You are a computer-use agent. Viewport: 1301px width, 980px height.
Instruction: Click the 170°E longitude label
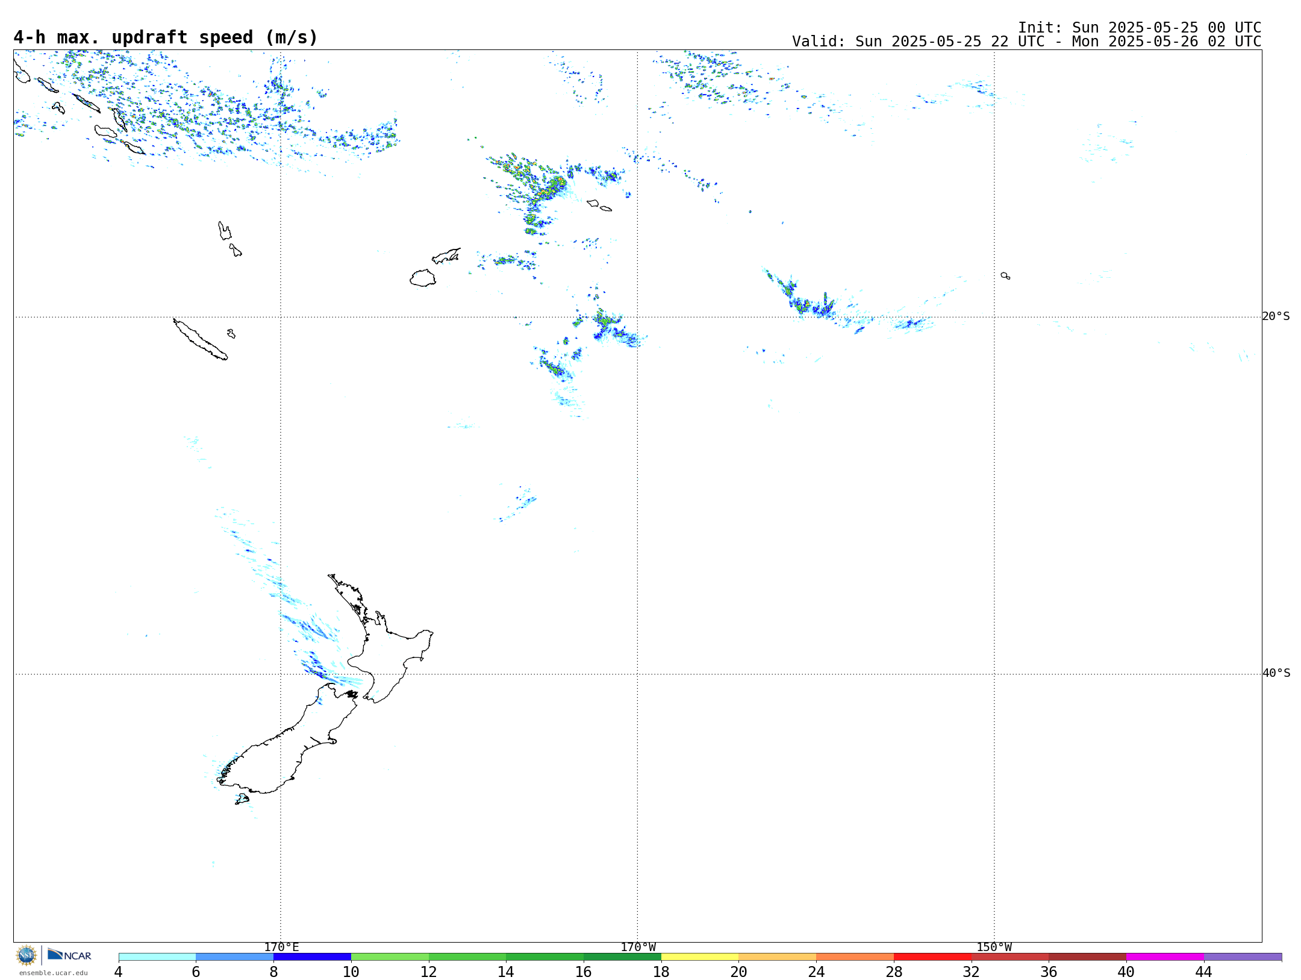pyautogui.click(x=281, y=947)
